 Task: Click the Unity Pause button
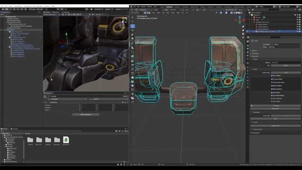(x=62, y=9)
